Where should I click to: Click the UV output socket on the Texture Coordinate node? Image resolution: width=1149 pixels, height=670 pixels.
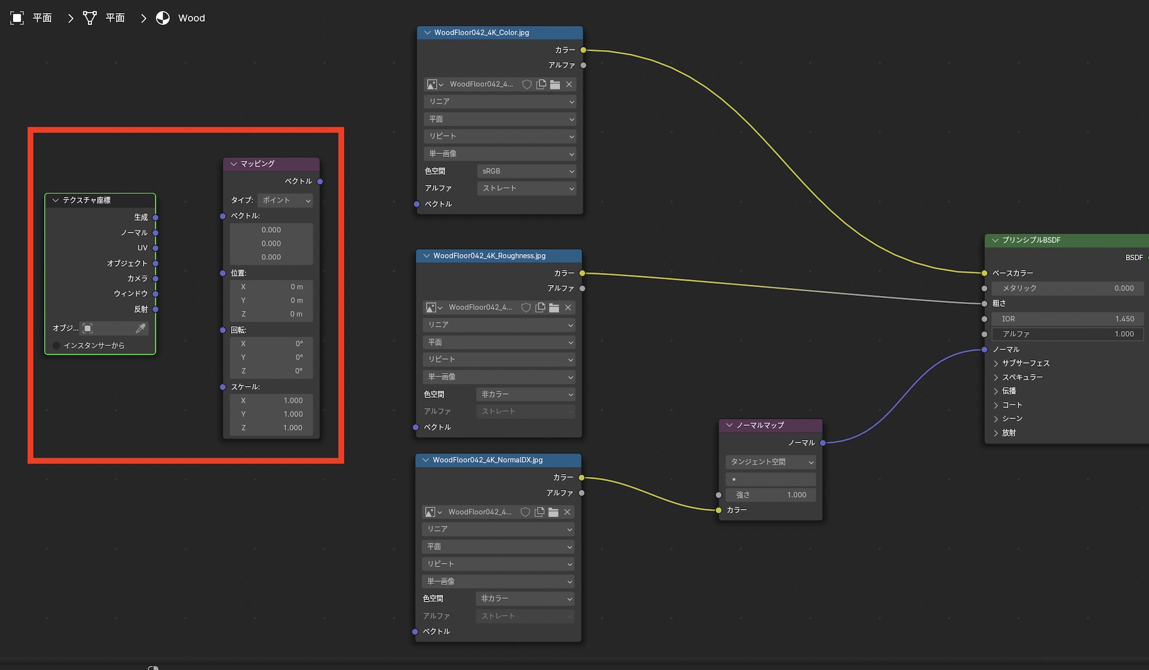coord(156,248)
